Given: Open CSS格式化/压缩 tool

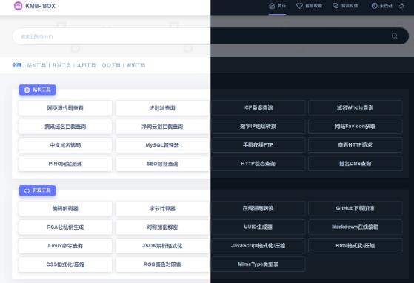Looking at the screenshot, I should pyautogui.click(x=65, y=264).
